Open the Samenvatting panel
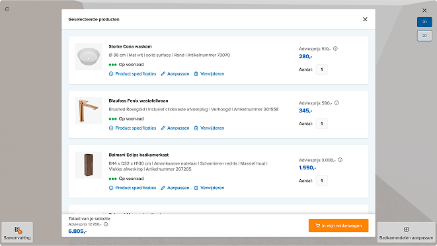This screenshot has height=246, width=437. click(17, 232)
